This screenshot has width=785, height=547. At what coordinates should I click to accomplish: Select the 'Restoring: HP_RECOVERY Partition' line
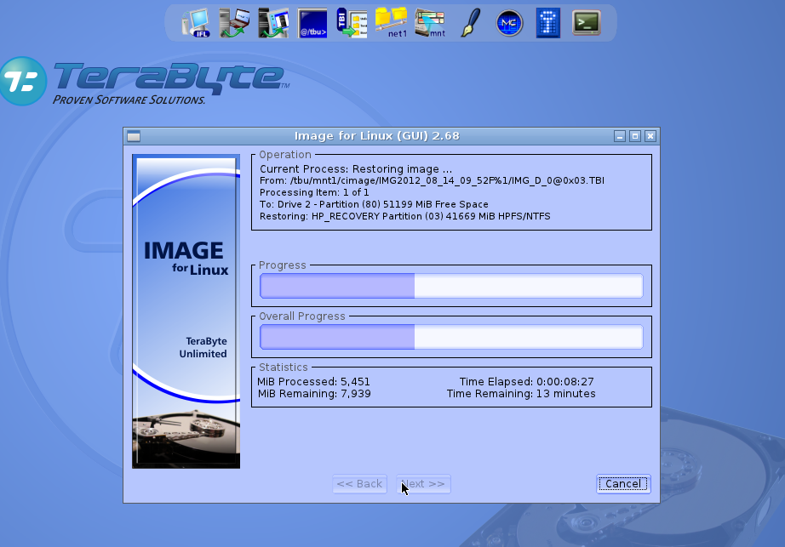click(x=405, y=216)
